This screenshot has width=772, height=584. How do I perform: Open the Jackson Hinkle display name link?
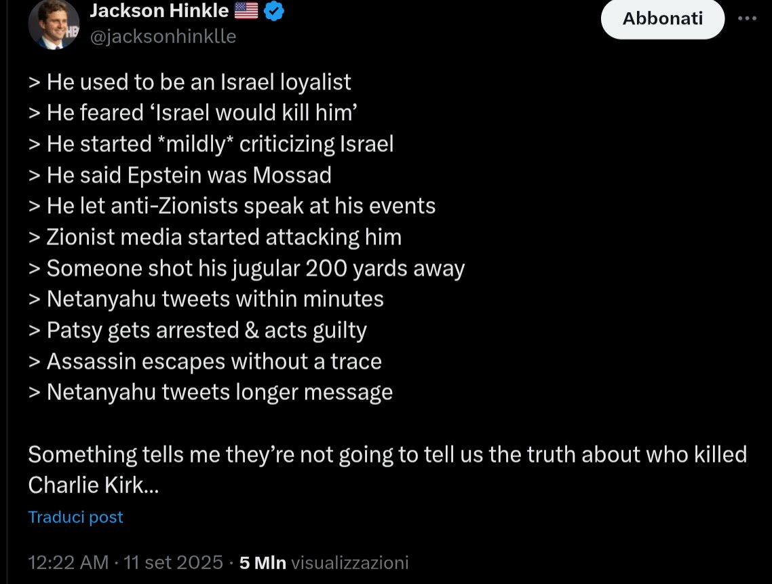click(x=159, y=11)
